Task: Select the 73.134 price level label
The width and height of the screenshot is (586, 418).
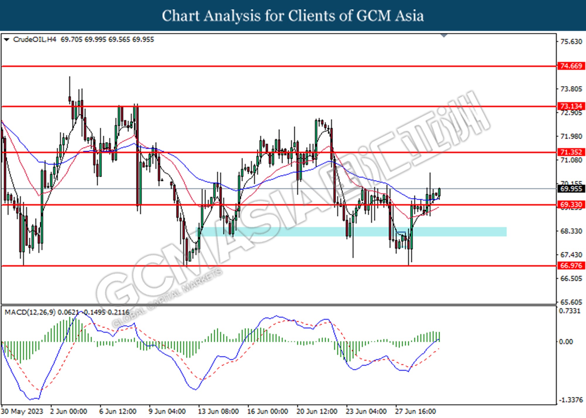Action: click(571, 106)
